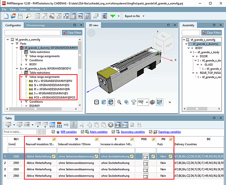Click the ID button in toolbar
This screenshot has width=226, height=185.
[x=104, y=16]
